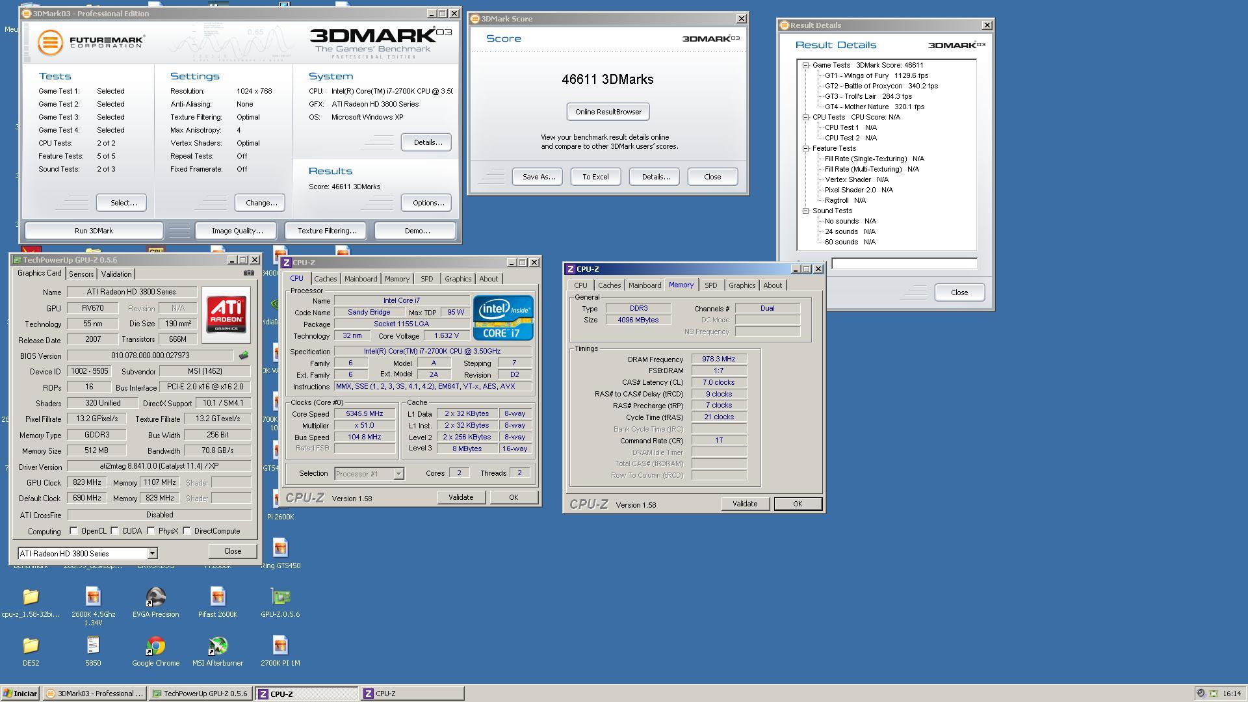Click the BIOS save chip icon in GPU-Z

244,356
